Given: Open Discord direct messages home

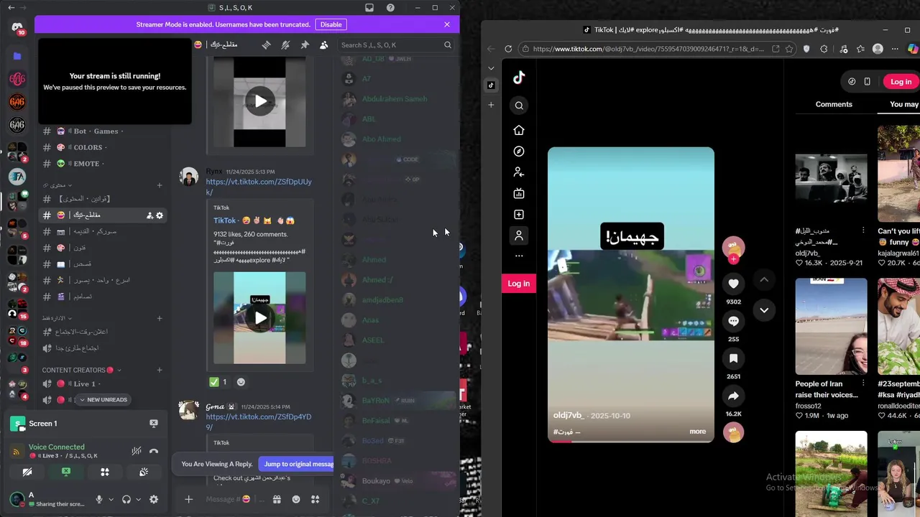Looking at the screenshot, I should tap(17, 28).
